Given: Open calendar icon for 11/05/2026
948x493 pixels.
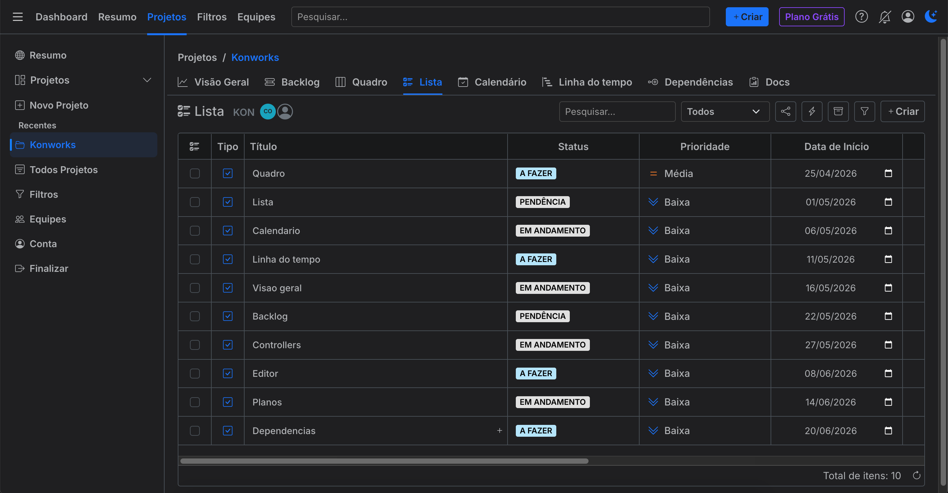Looking at the screenshot, I should (888, 259).
